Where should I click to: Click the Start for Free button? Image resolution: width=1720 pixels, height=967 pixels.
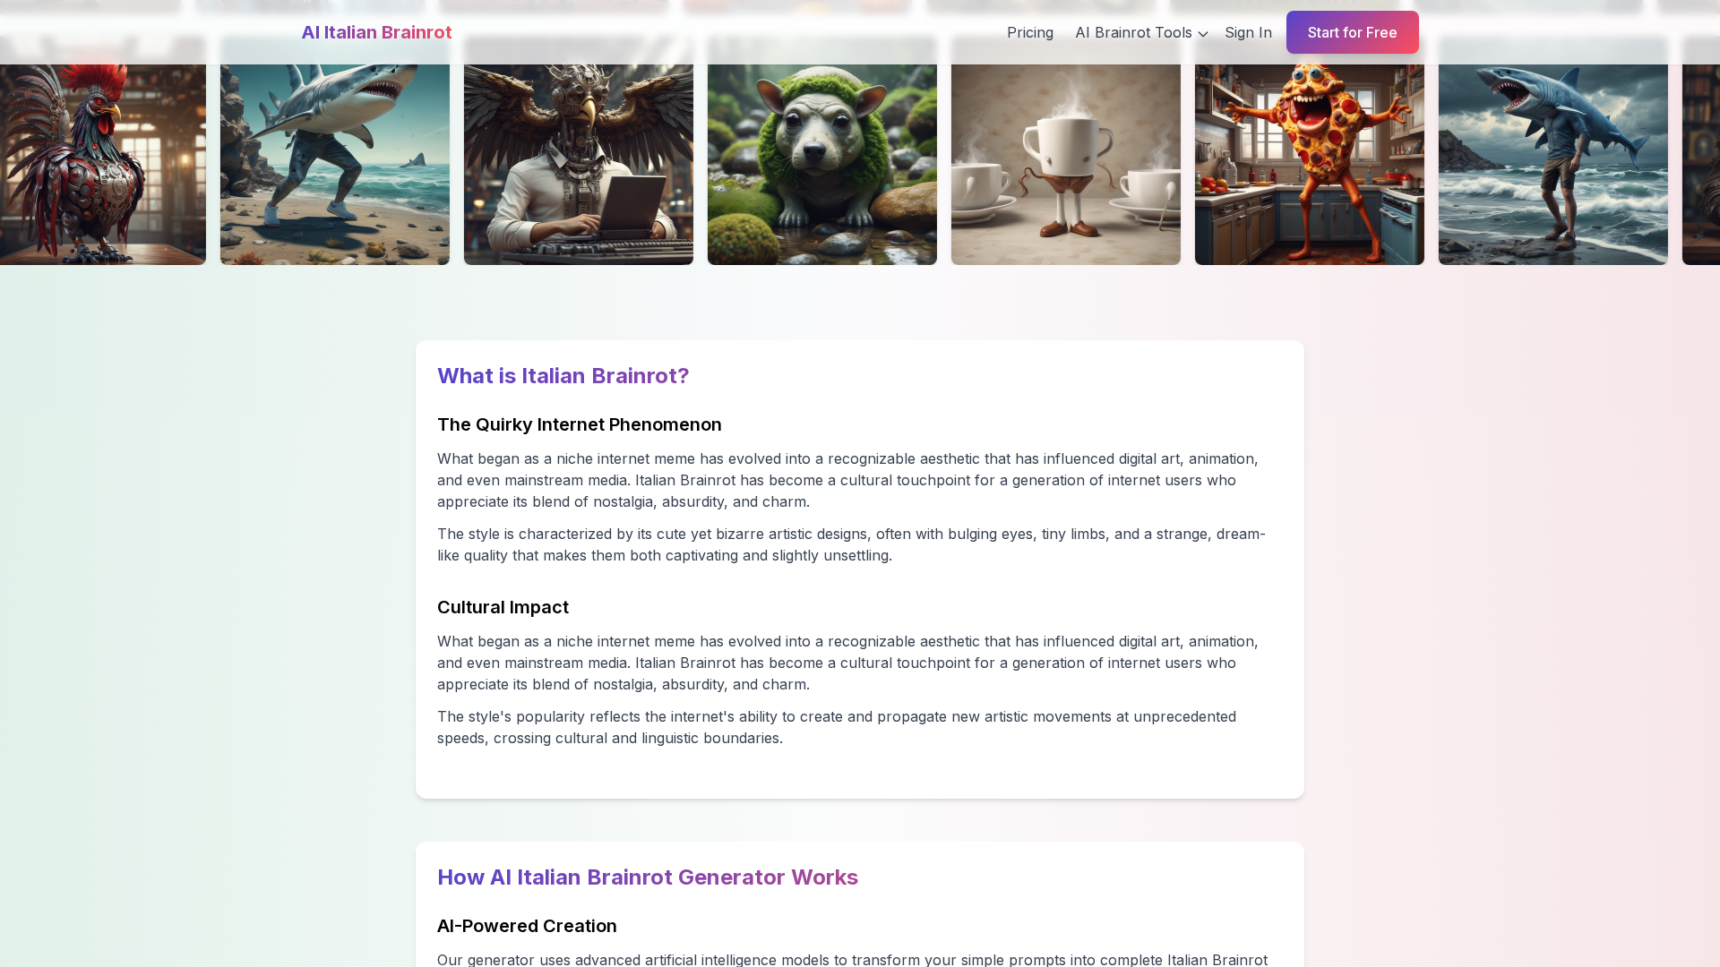1352,32
